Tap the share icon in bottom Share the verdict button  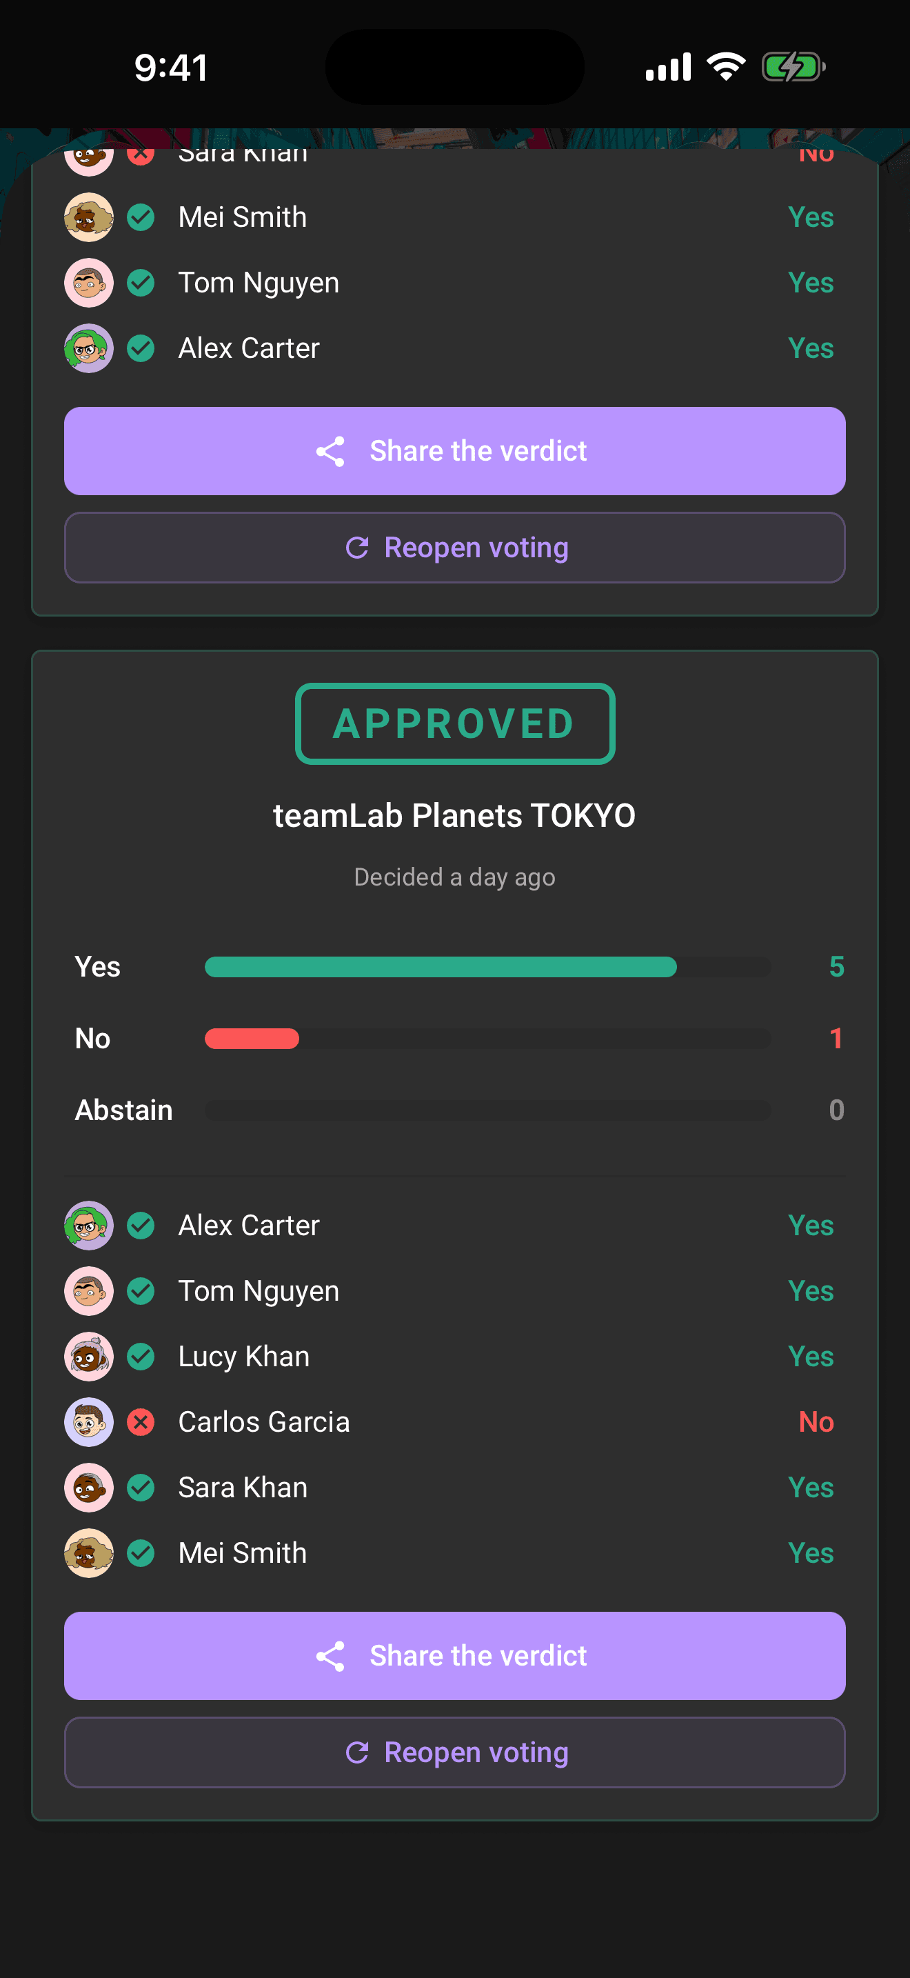coord(331,1655)
